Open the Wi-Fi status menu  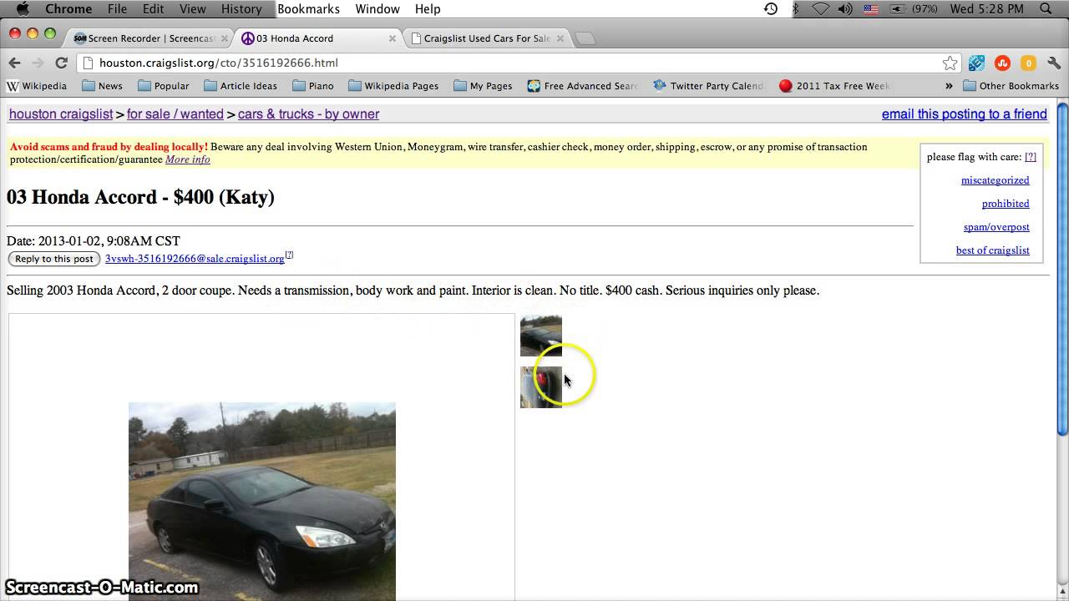tap(820, 8)
